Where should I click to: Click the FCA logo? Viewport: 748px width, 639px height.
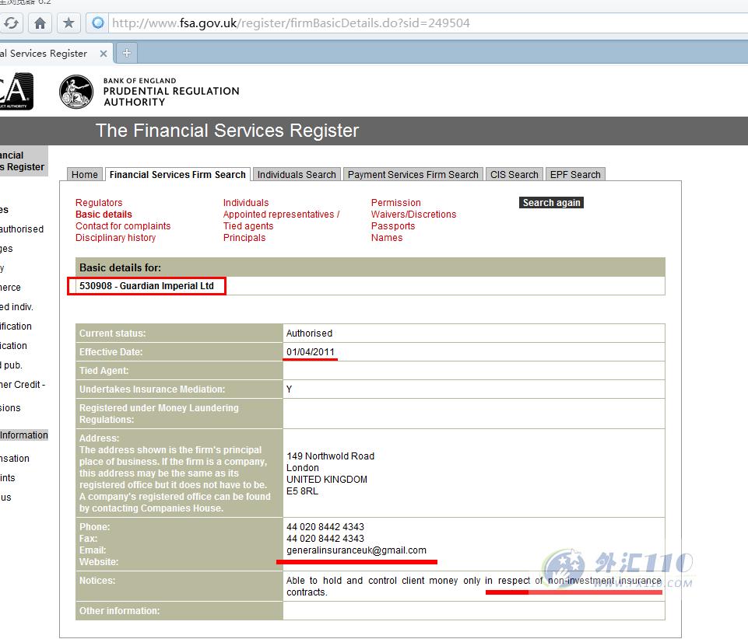click(16, 91)
